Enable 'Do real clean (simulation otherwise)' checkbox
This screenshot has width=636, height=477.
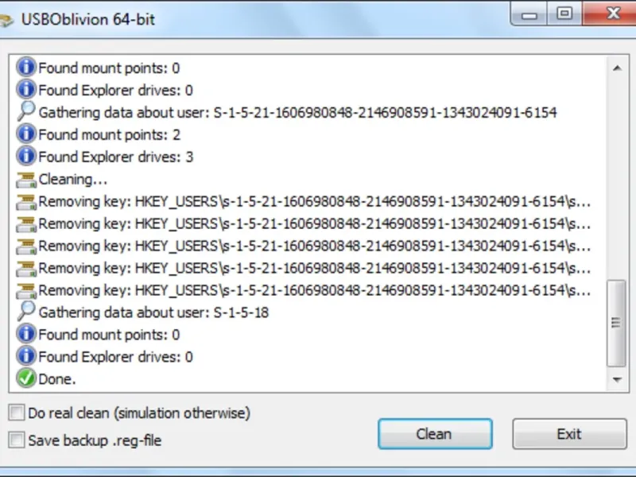pyautogui.click(x=17, y=413)
